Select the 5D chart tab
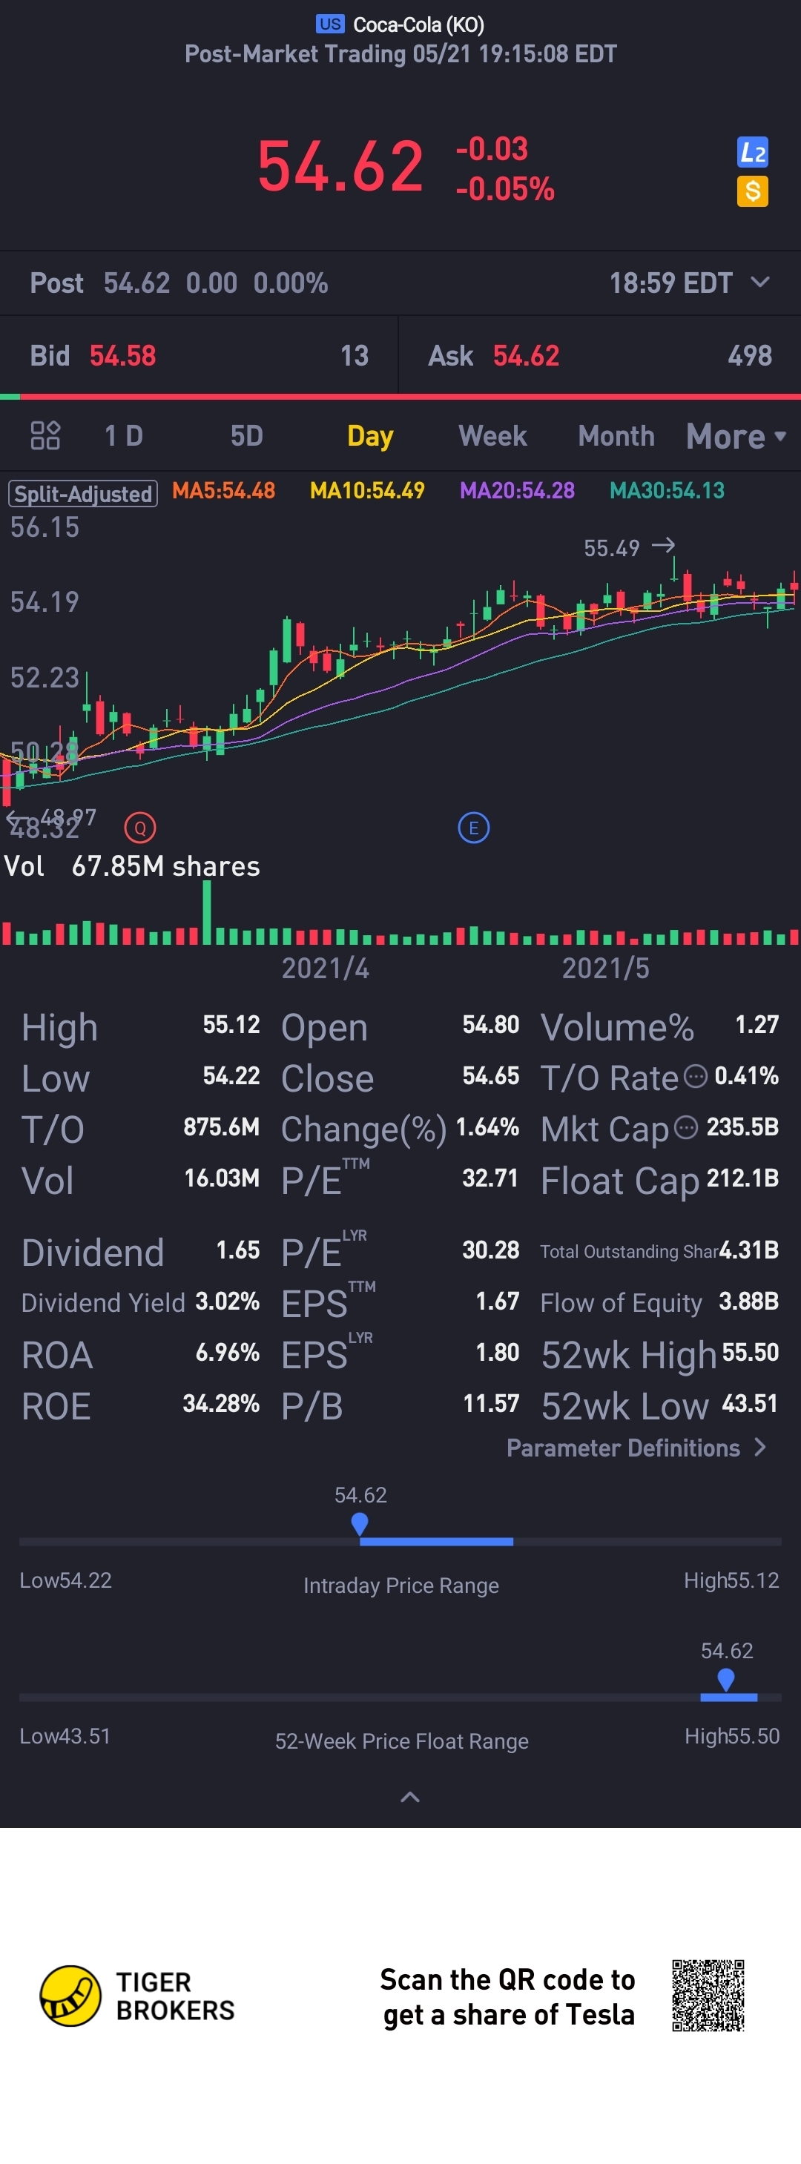 click(x=246, y=436)
